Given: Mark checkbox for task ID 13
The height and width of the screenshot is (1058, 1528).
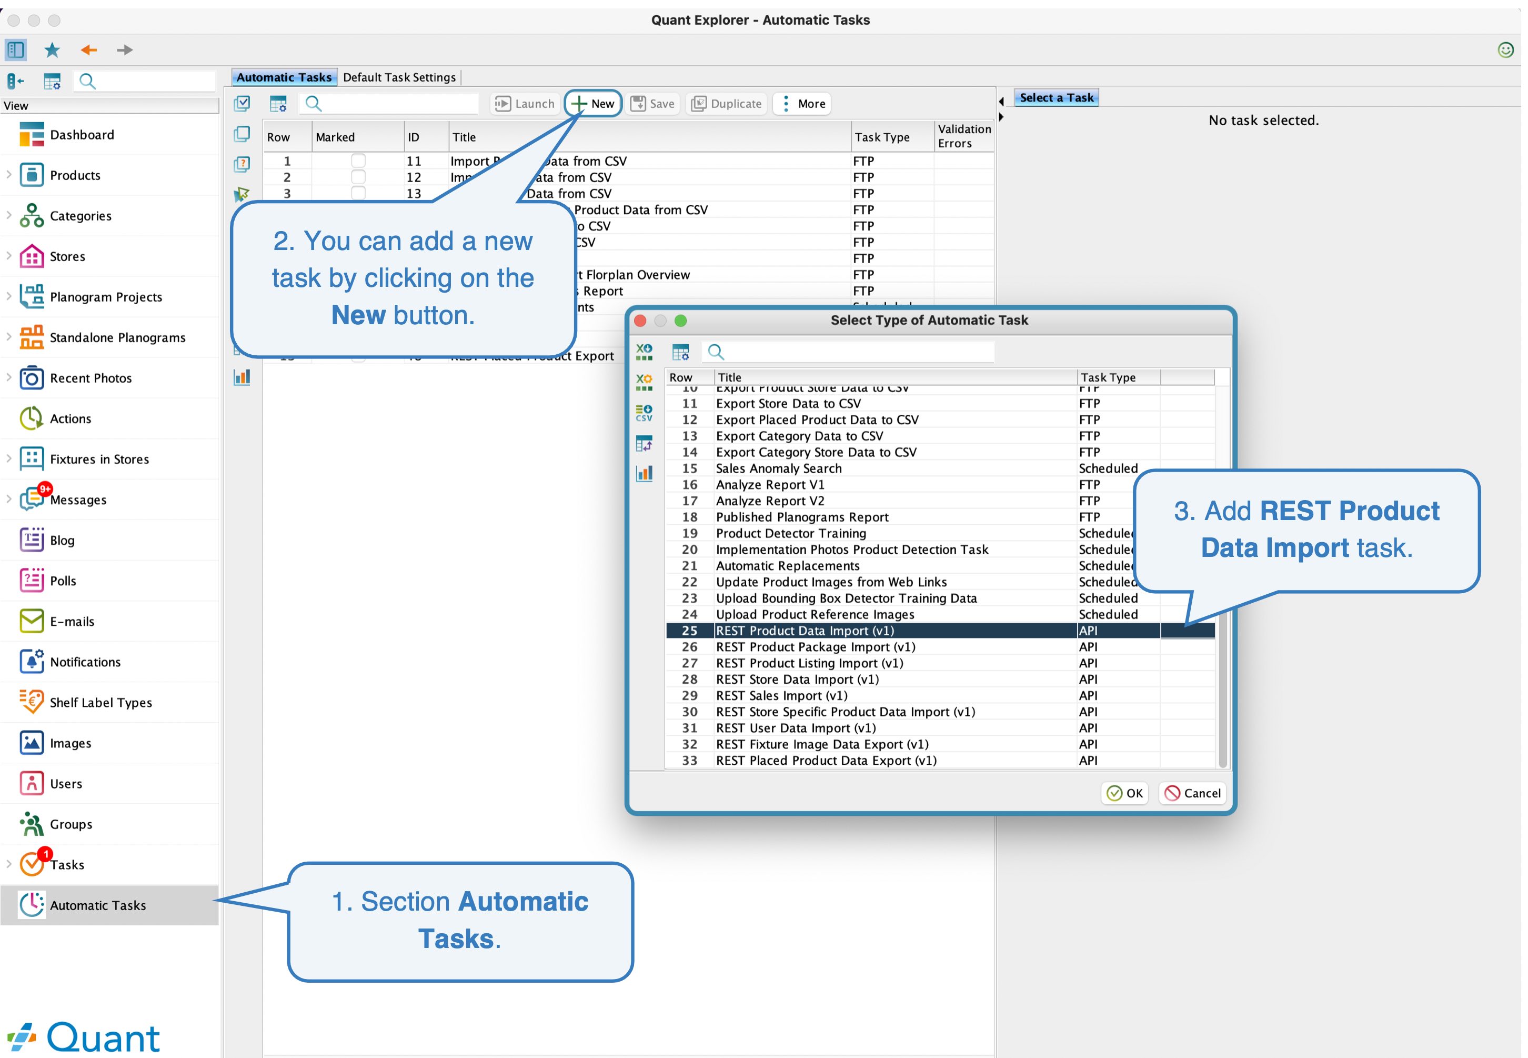Looking at the screenshot, I should (x=358, y=193).
